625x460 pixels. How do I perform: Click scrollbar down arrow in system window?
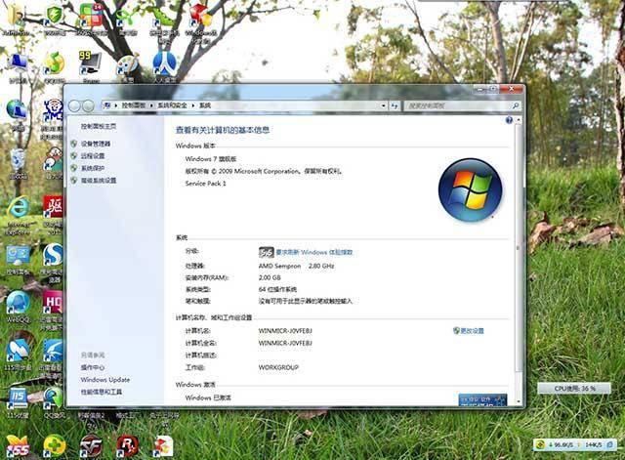pyautogui.click(x=519, y=401)
